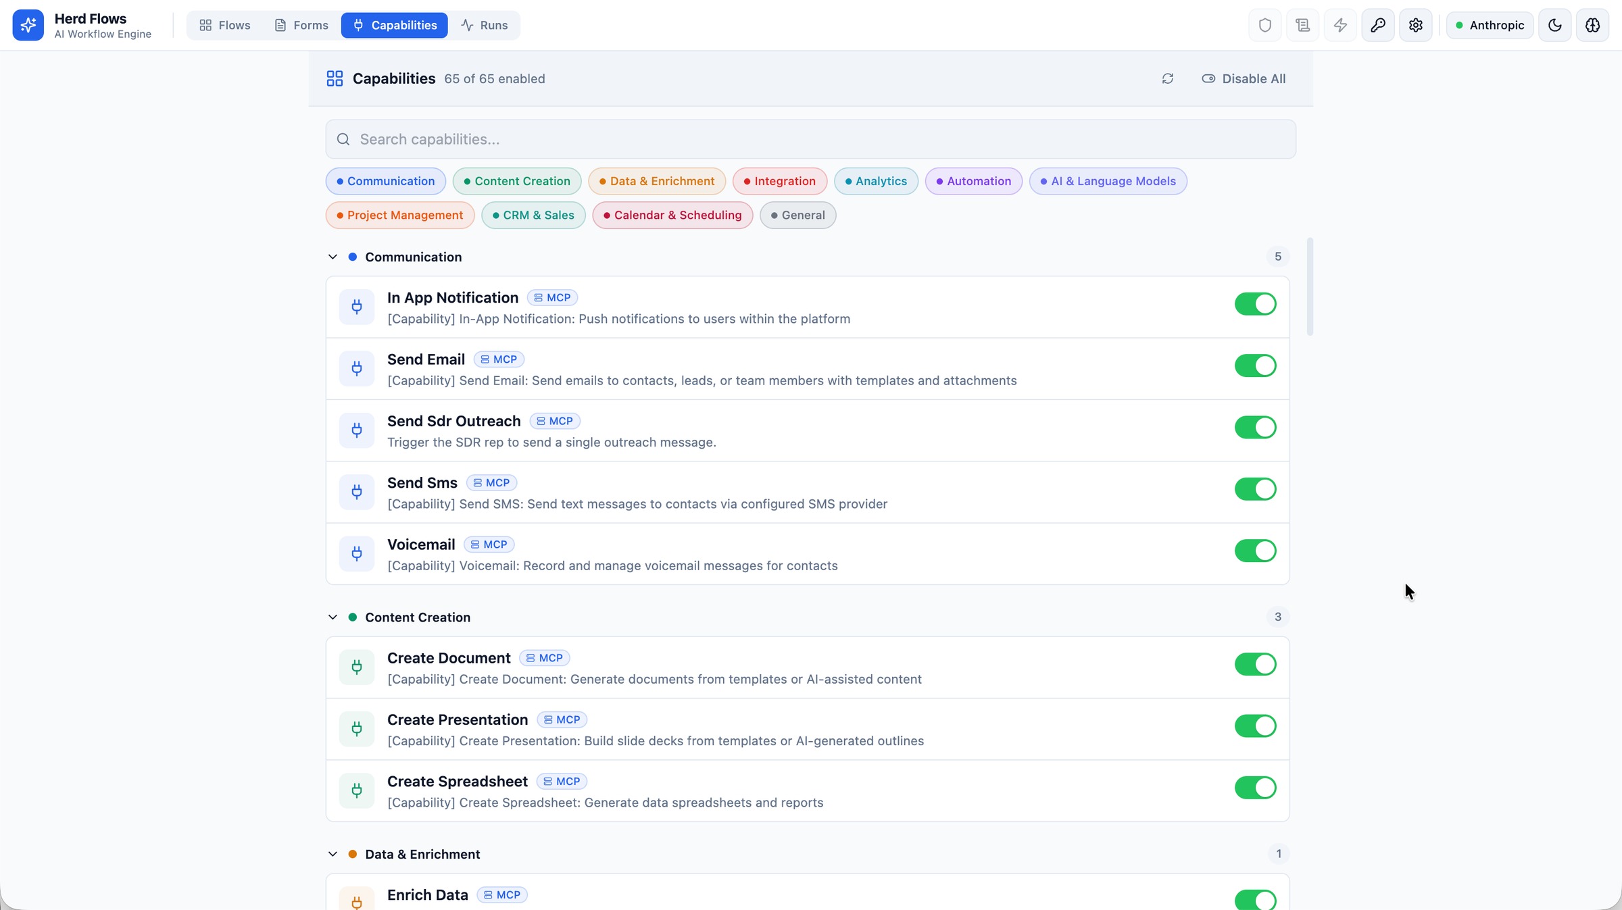The width and height of the screenshot is (1622, 910).
Task: Toggle the Send Sms capability
Action: coord(1255,488)
